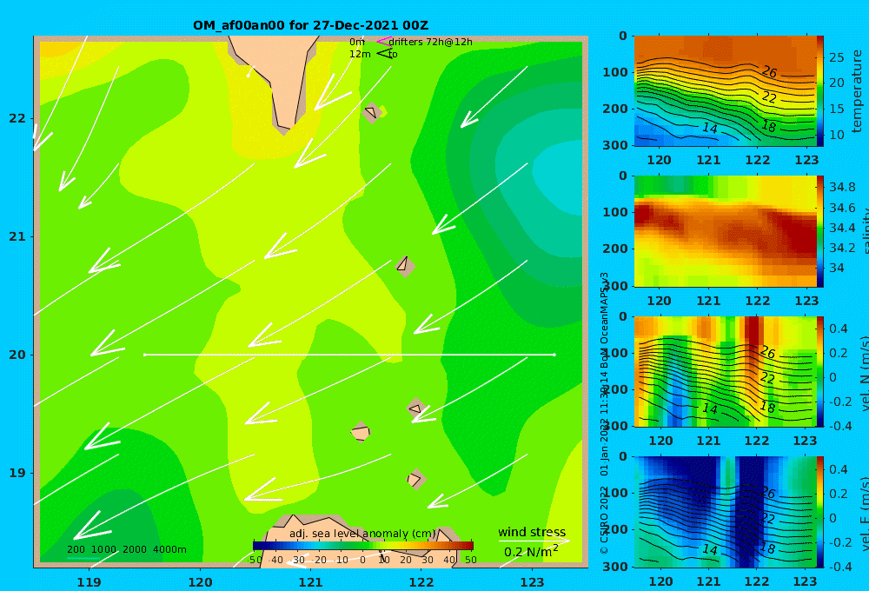Click the latitude 22 label on main map
The height and width of the screenshot is (591, 869).
tap(17, 118)
